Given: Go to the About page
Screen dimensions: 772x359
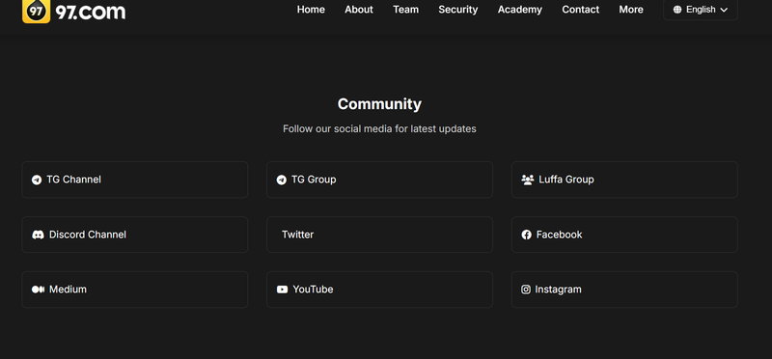Looking at the screenshot, I should tap(358, 10).
